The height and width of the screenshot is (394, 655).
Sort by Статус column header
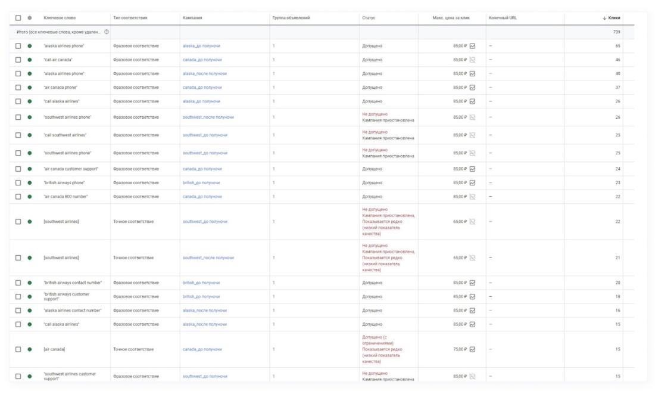[369, 18]
